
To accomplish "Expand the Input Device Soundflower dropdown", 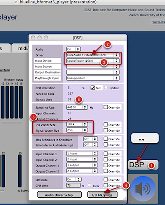I will click(93, 60).
